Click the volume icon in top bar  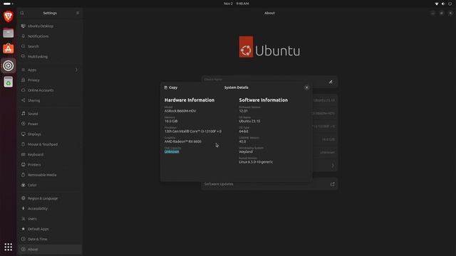tap(443, 4)
